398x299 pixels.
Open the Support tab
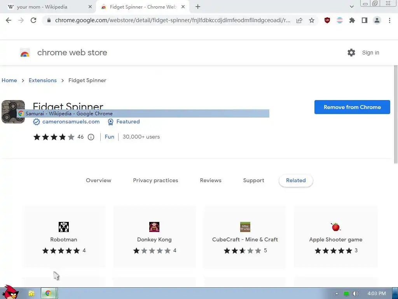[253, 181]
